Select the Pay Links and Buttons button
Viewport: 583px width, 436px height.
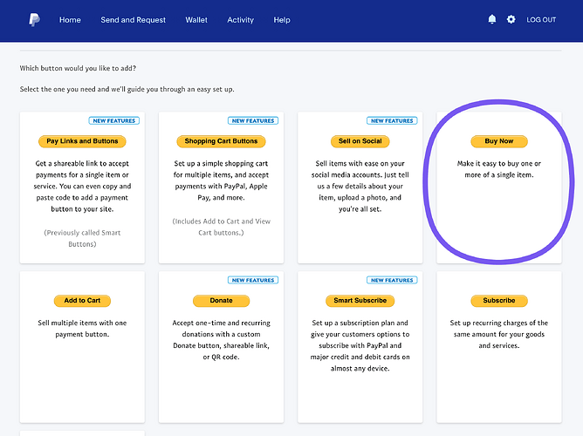click(x=82, y=141)
